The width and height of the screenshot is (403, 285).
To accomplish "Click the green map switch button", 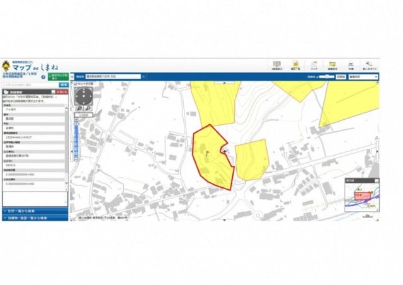I will point(57,76).
